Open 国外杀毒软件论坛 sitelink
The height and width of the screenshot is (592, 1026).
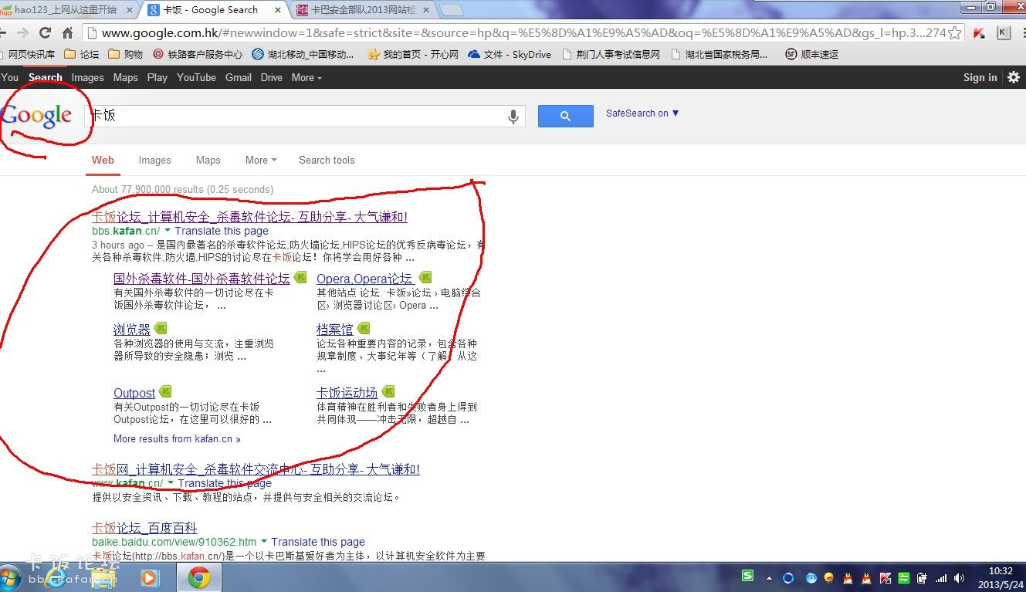coord(201,279)
